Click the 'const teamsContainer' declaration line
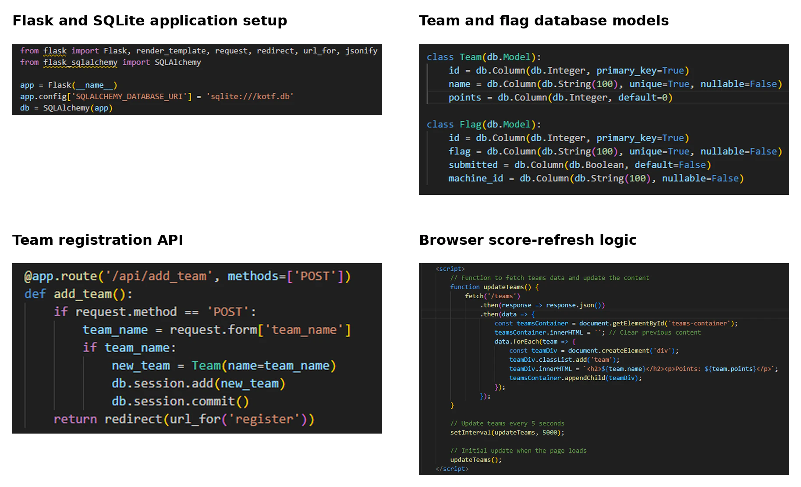 tap(616, 324)
